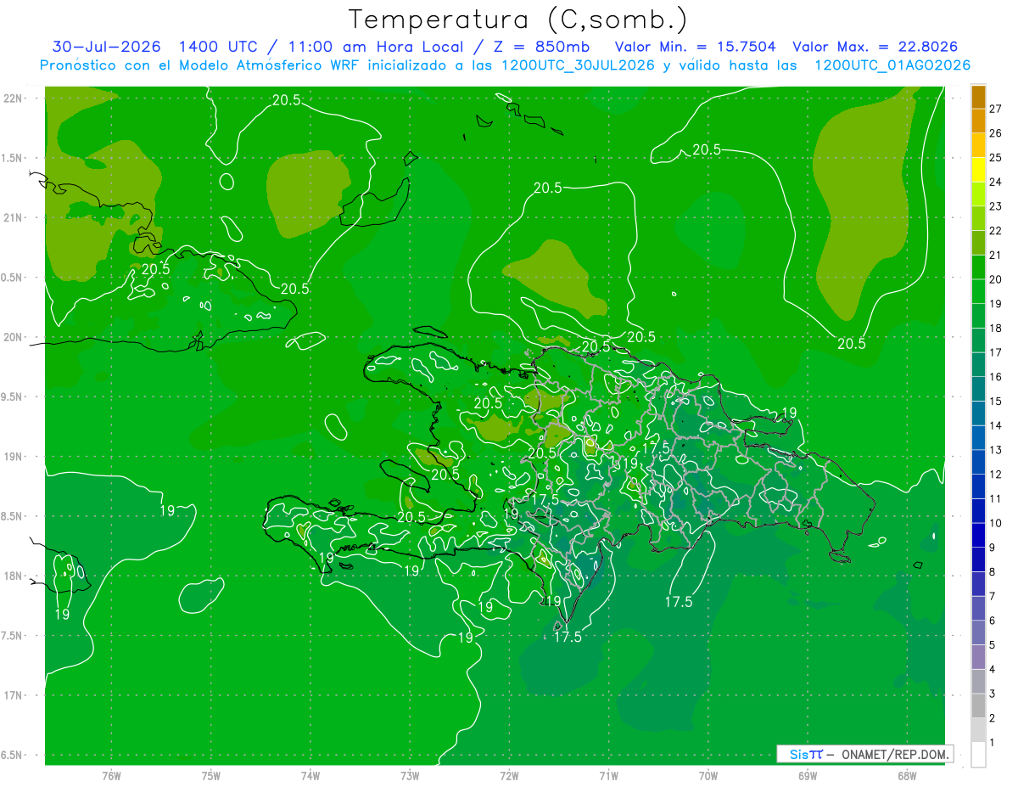Image resolution: width=1018 pixels, height=787 pixels.
Task: Click the '17N' latitude axis label
Action: click(14, 695)
